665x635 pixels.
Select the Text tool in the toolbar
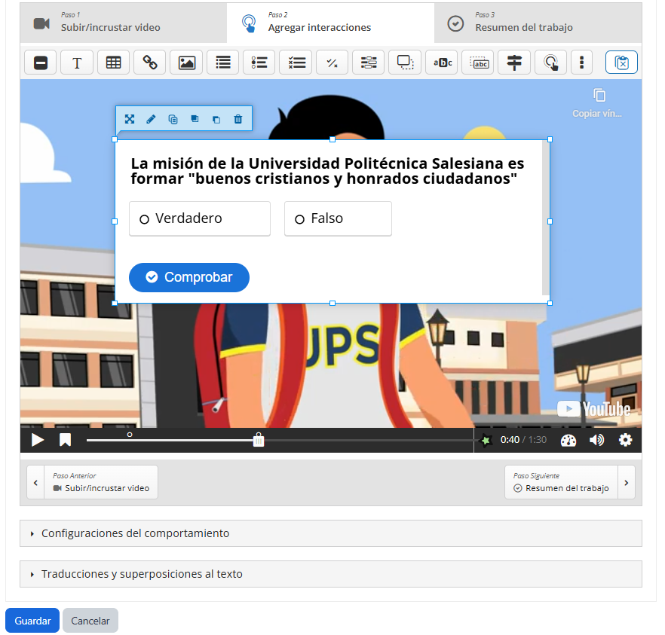77,63
